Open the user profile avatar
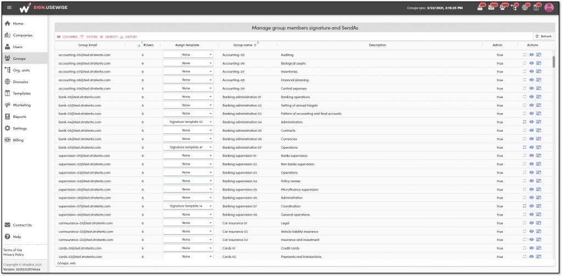Viewport: 562px width, 276px height. click(x=549, y=8)
